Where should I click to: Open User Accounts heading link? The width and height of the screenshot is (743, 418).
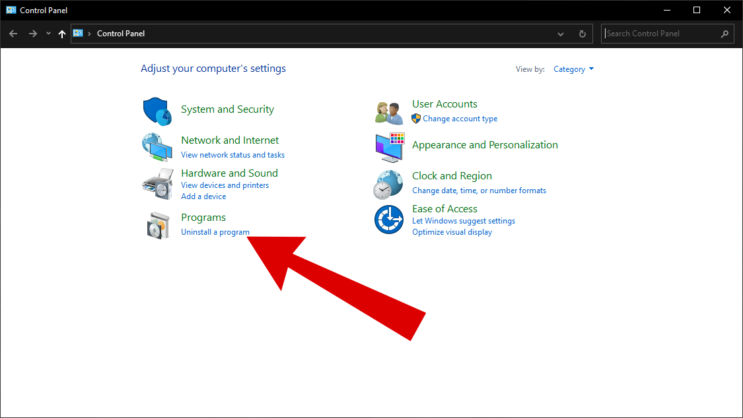coord(444,104)
